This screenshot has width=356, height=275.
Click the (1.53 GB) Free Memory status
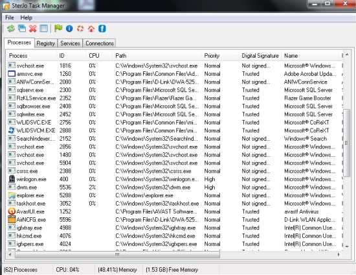point(172,270)
